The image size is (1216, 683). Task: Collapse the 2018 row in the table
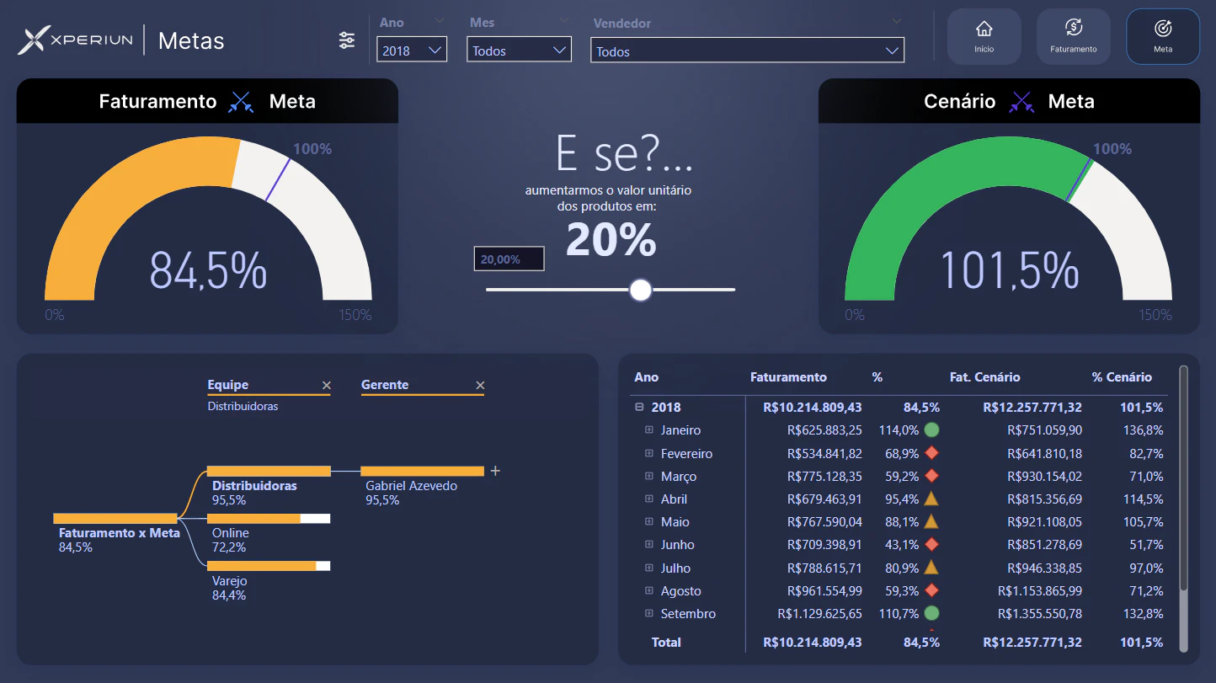click(639, 407)
